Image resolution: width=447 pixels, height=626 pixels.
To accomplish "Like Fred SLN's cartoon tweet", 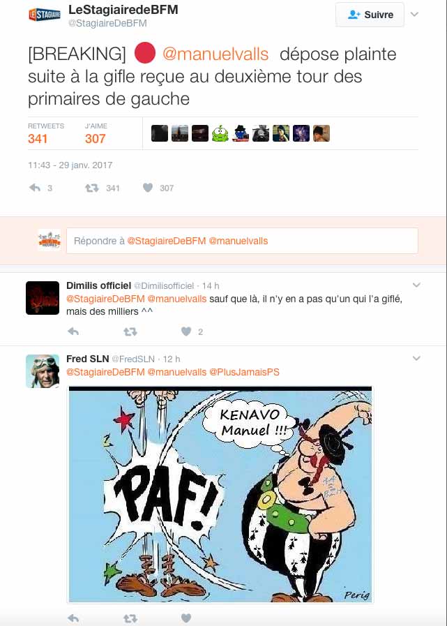I will click(x=186, y=618).
